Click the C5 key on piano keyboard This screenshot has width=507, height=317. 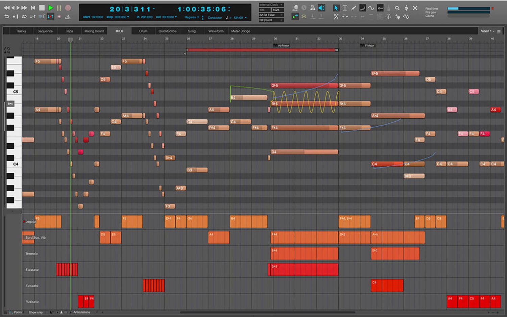coord(14,92)
